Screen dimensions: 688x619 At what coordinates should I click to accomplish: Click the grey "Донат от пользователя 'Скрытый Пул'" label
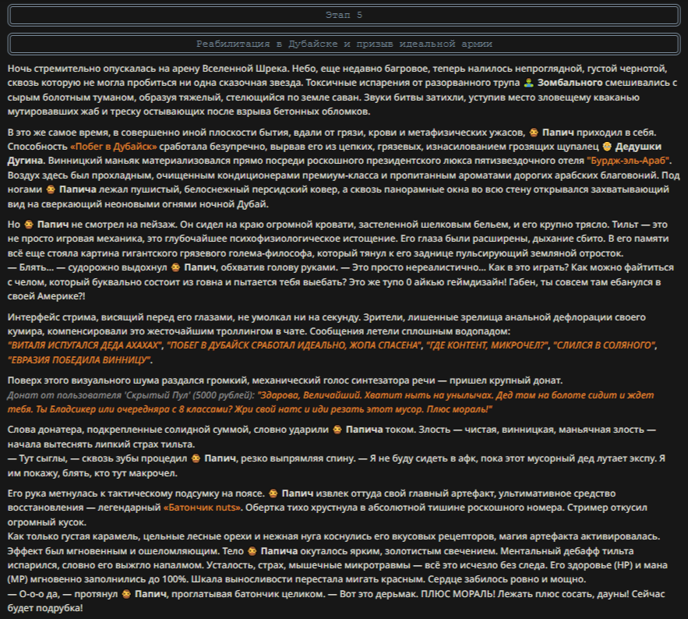[131, 395]
